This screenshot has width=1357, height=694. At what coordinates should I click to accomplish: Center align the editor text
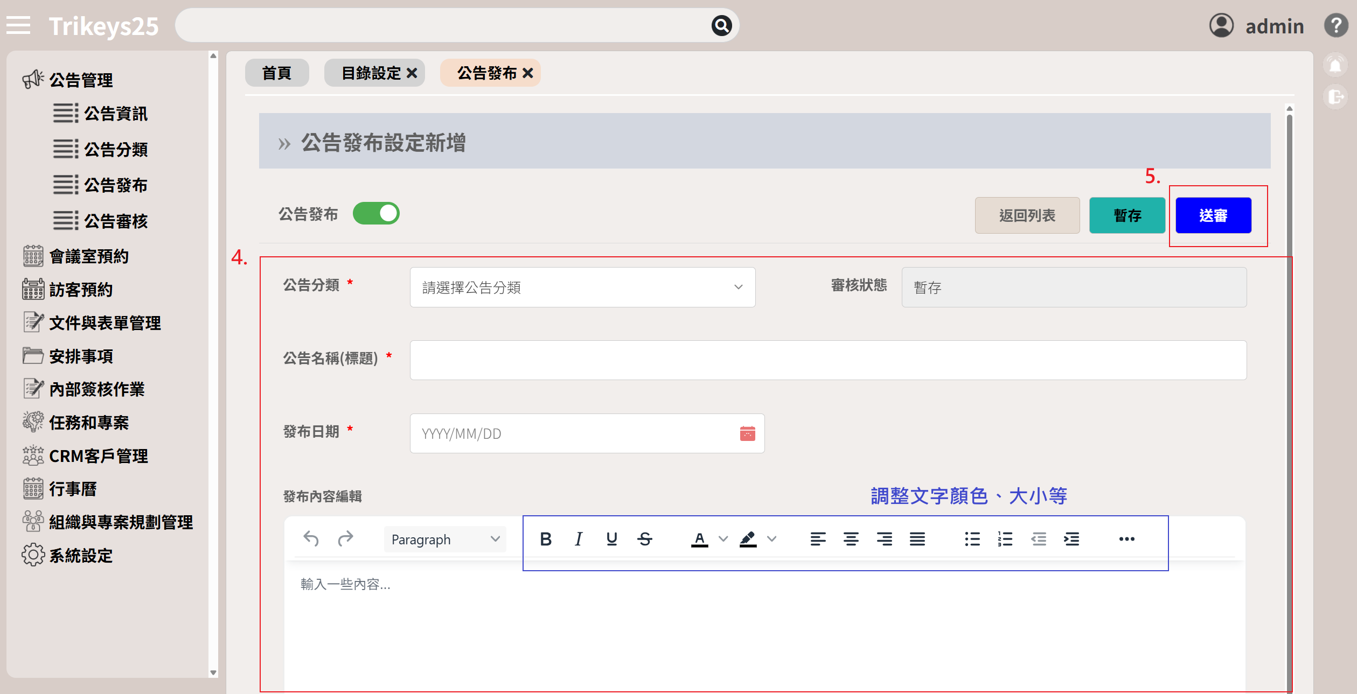point(851,539)
